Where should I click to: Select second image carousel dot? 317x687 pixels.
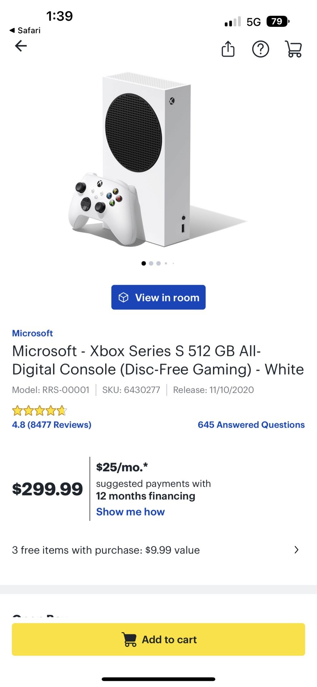tap(151, 263)
